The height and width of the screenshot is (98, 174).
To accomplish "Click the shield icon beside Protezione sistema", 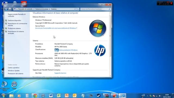I will [6, 28].
